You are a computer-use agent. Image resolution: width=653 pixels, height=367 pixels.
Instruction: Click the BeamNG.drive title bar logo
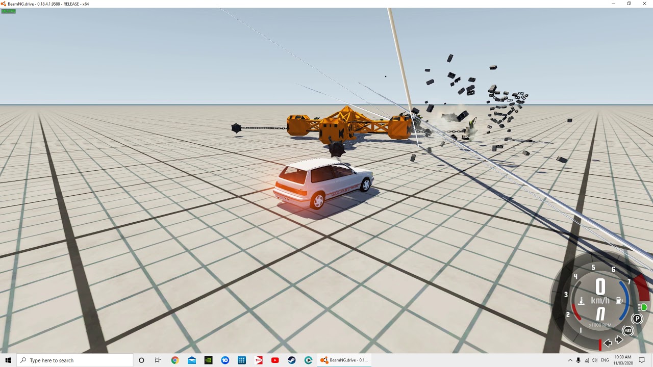3,4
